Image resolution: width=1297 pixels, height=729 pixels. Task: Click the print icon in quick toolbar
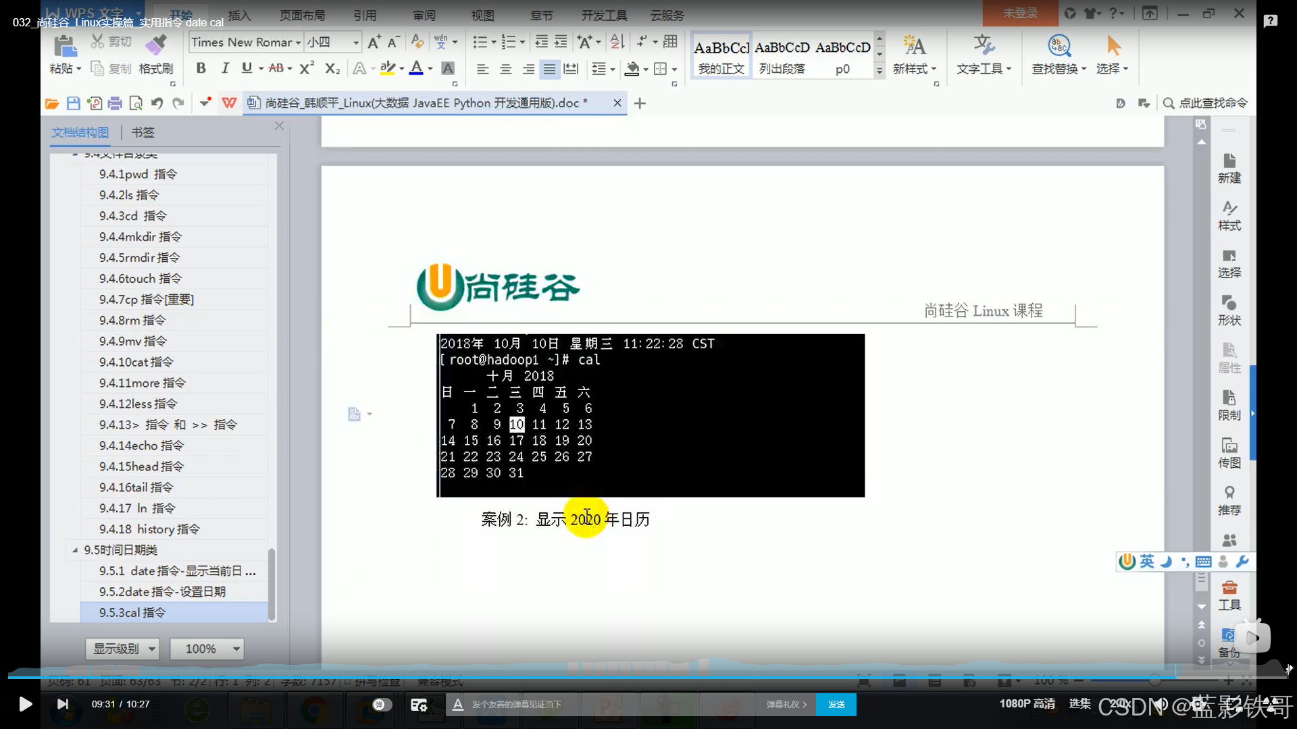[x=115, y=103]
